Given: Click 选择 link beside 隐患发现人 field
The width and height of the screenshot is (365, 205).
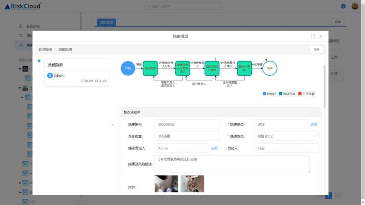Looking at the screenshot, I should [x=214, y=148].
